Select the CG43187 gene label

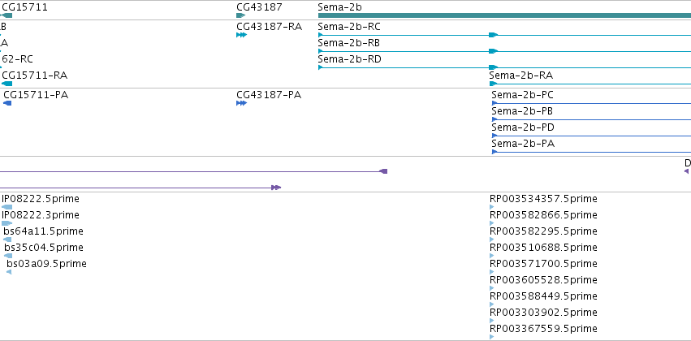coord(259,7)
